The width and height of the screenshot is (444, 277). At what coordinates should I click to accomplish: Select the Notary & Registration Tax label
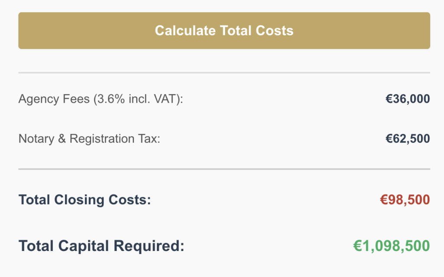[x=89, y=139]
